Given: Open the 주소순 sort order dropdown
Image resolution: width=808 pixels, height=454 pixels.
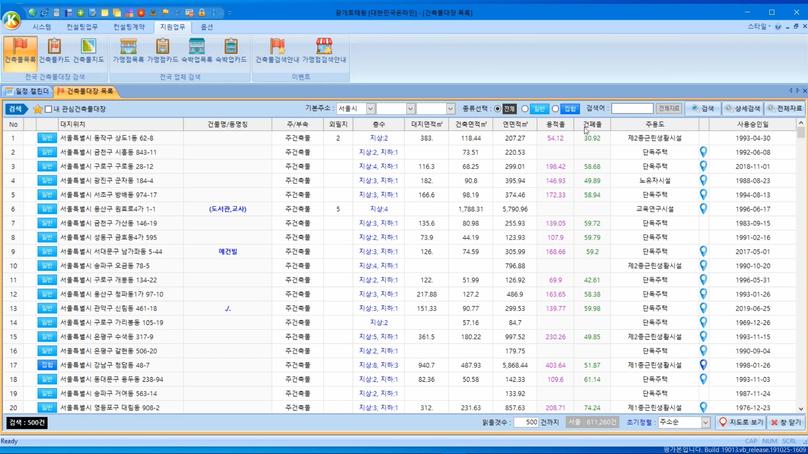Looking at the screenshot, I should [706, 422].
